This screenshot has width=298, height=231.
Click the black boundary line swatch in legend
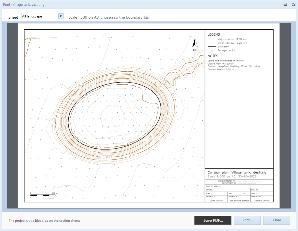click(212, 47)
